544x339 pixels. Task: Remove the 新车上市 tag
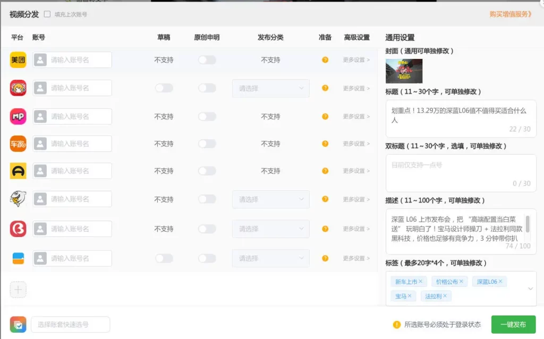click(421, 282)
